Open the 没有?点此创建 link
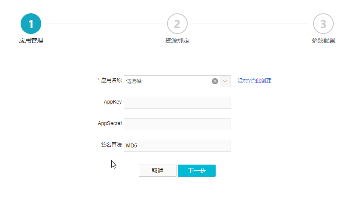Screen dimensions: 341x205 pos(254,81)
